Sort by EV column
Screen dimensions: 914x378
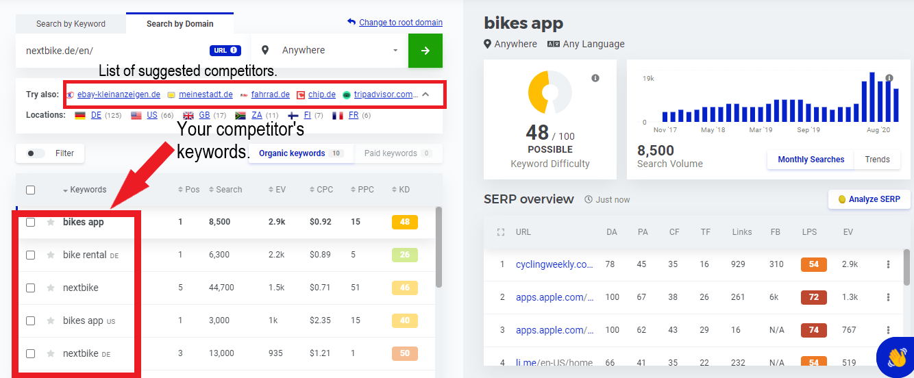277,190
